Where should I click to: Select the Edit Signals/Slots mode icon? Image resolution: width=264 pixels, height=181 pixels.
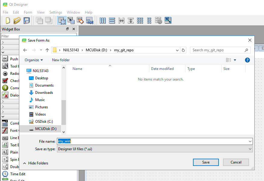71,21
